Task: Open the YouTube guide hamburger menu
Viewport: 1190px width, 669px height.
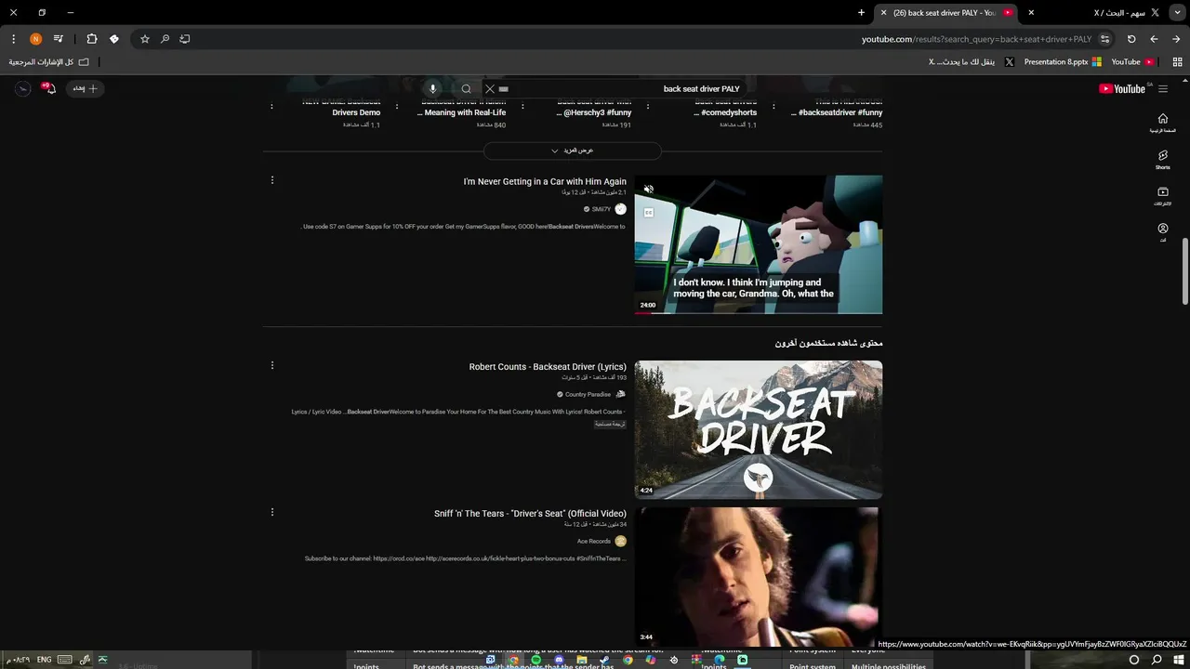Action: point(1162,89)
